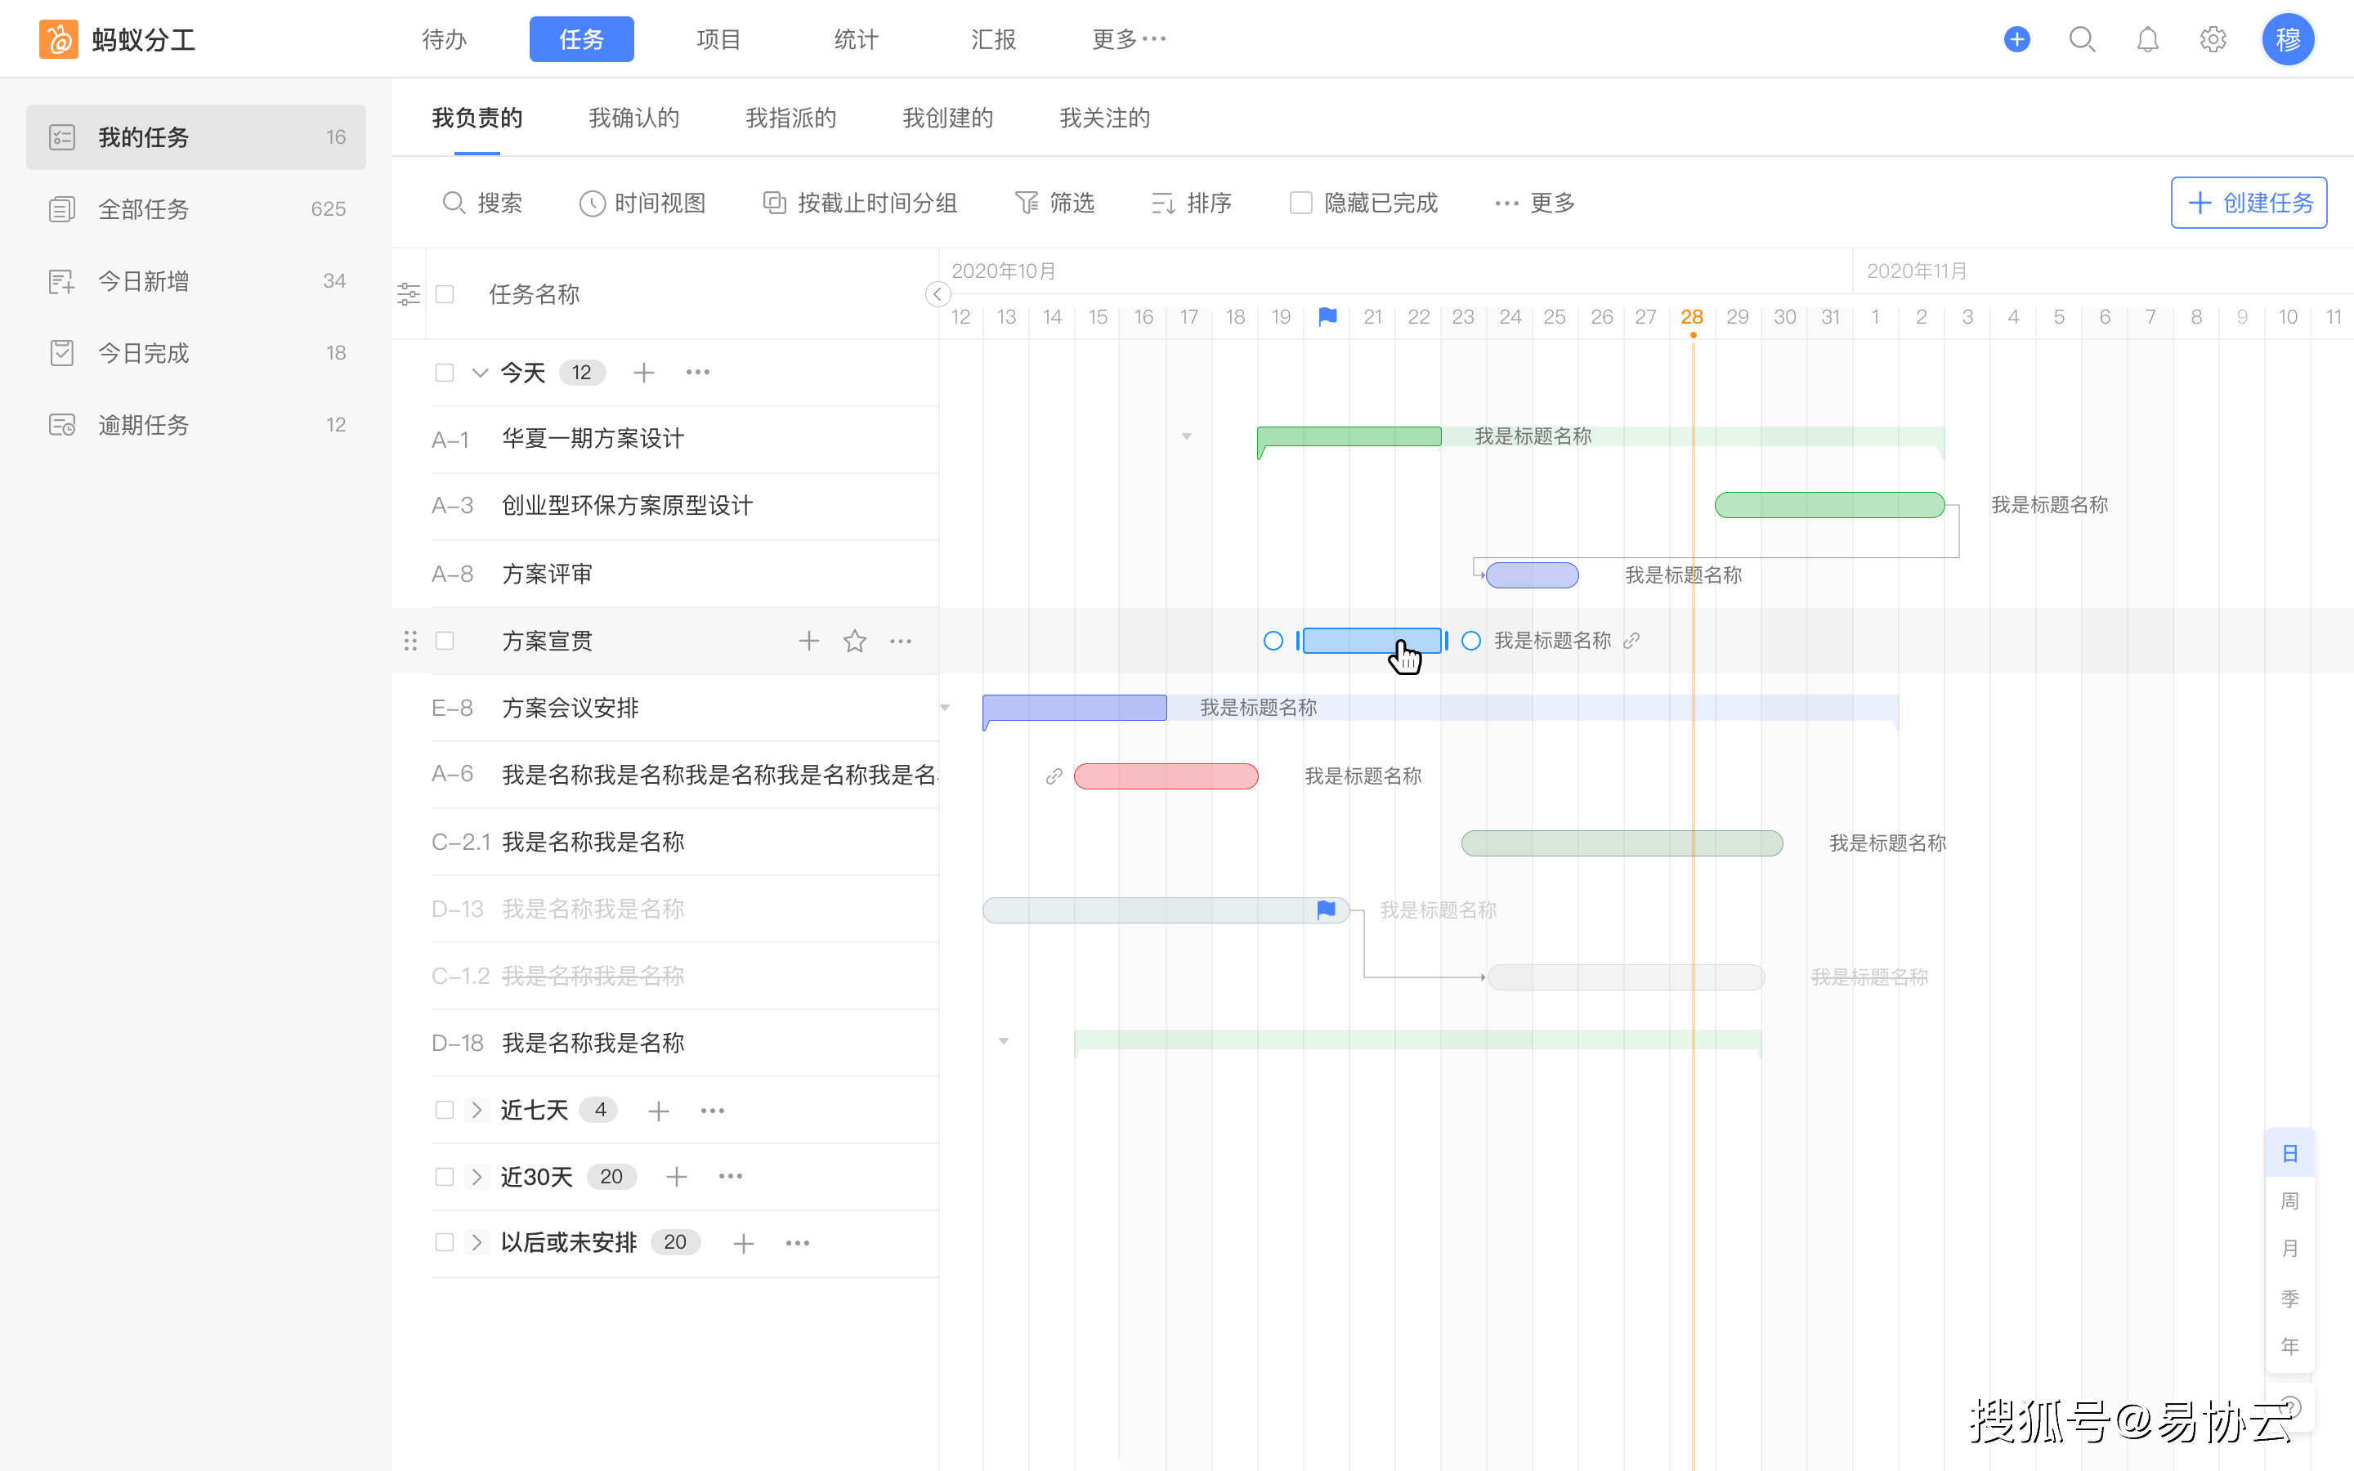Open more options for 以后或未安排 group
Viewport: 2354px width, 1471px height.
click(798, 1242)
